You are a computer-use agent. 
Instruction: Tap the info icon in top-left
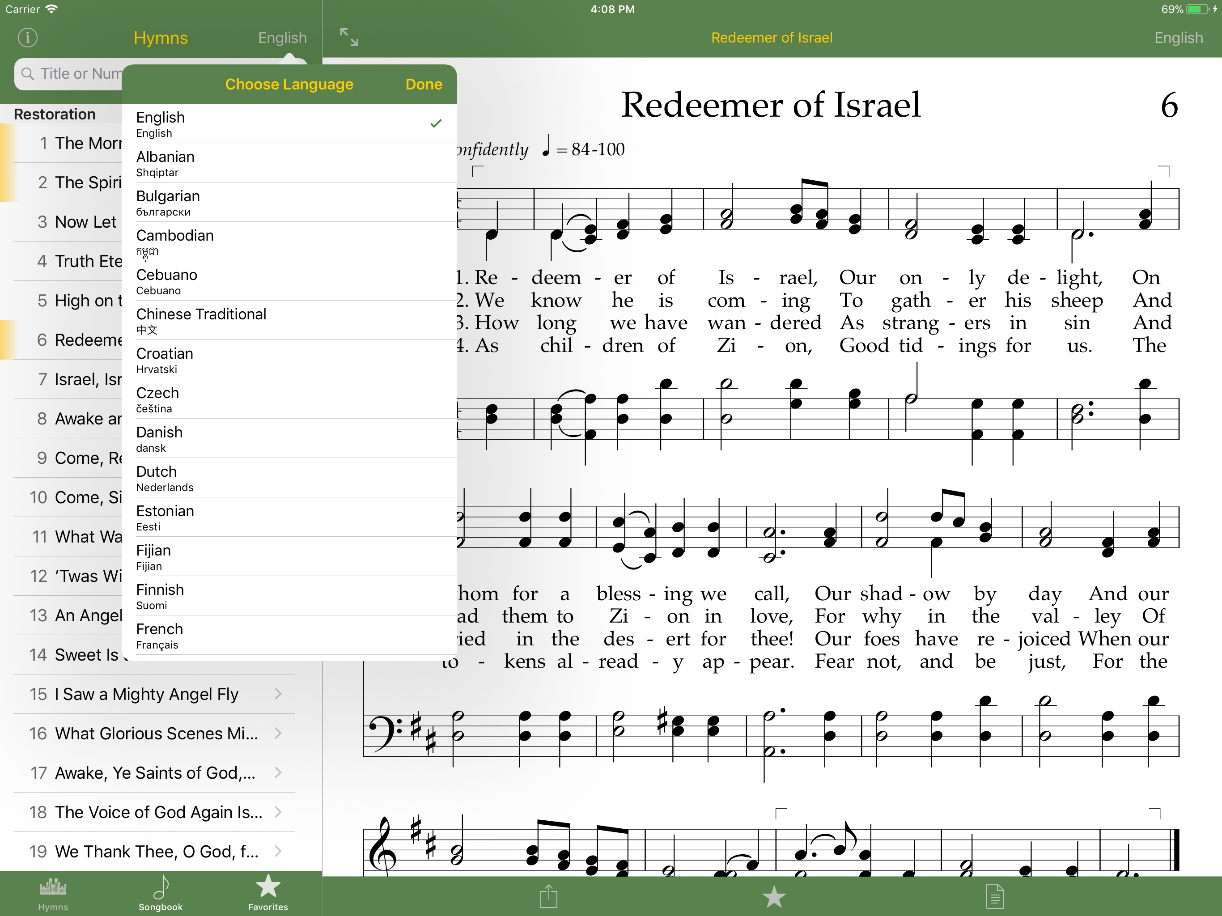pos(28,38)
